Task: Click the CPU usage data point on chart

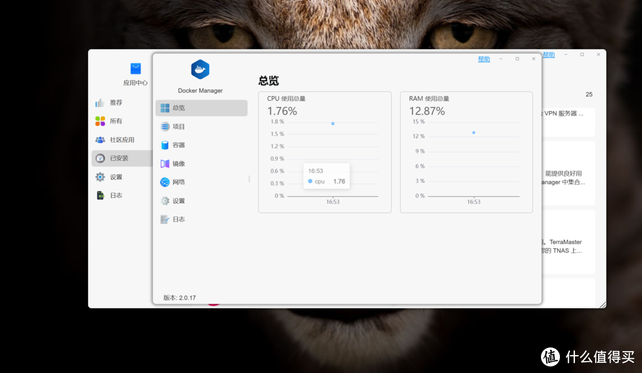Action: click(x=333, y=124)
